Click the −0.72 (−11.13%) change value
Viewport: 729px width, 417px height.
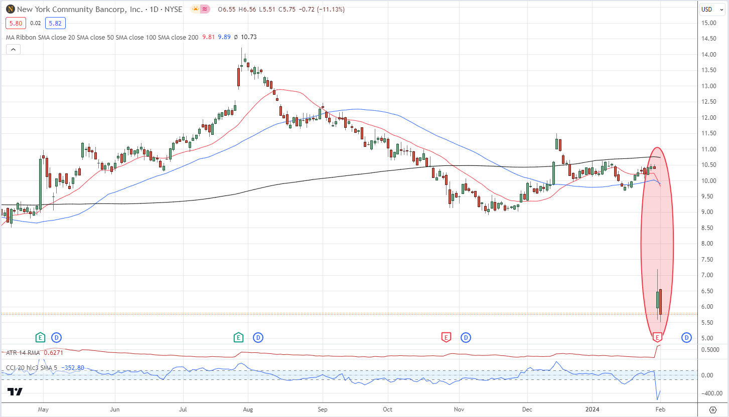(322, 9)
